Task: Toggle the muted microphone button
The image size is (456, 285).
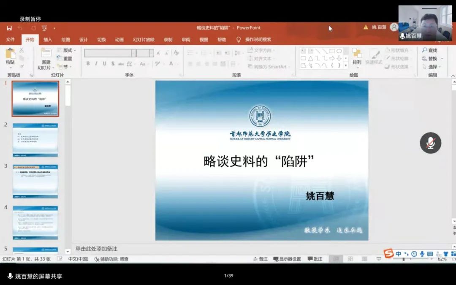Action: 430,143
